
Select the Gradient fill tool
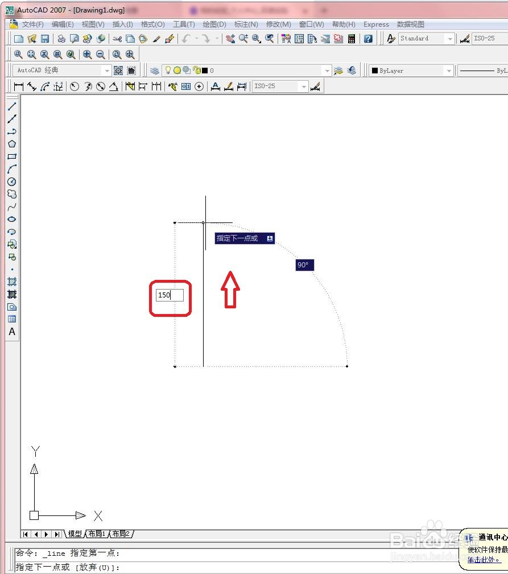point(12,294)
